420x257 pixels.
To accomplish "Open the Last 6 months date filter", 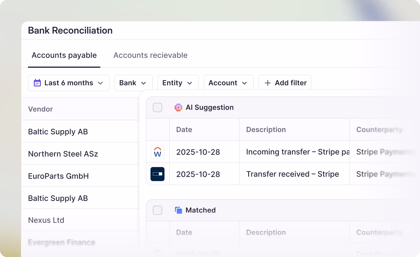I will click(x=69, y=83).
